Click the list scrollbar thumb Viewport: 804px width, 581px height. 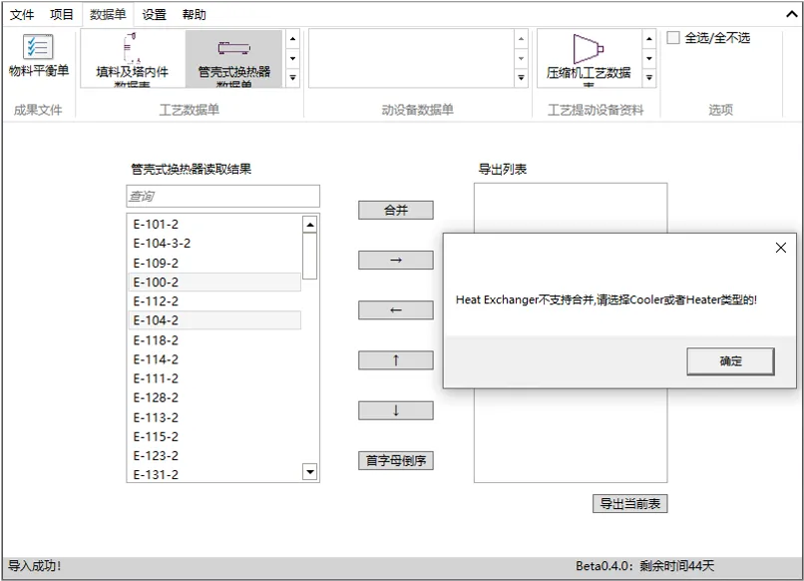coord(309,257)
